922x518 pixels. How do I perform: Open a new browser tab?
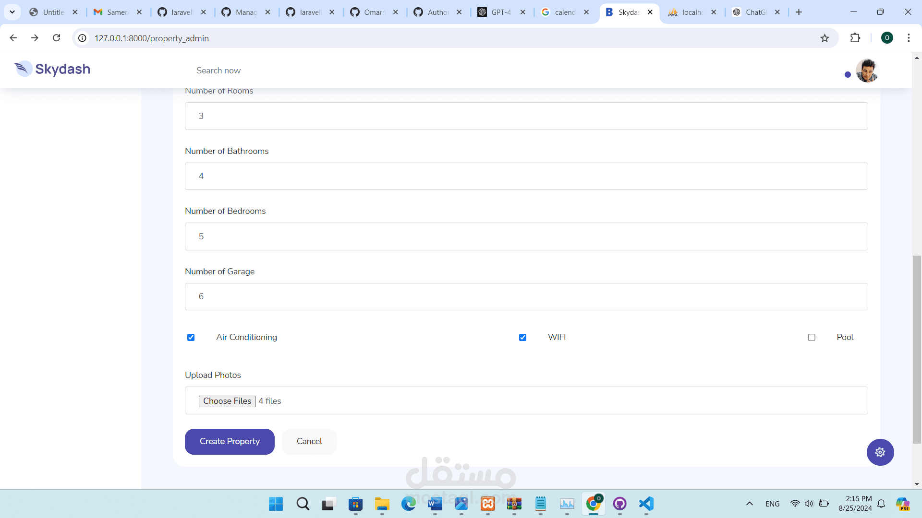[799, 12]
